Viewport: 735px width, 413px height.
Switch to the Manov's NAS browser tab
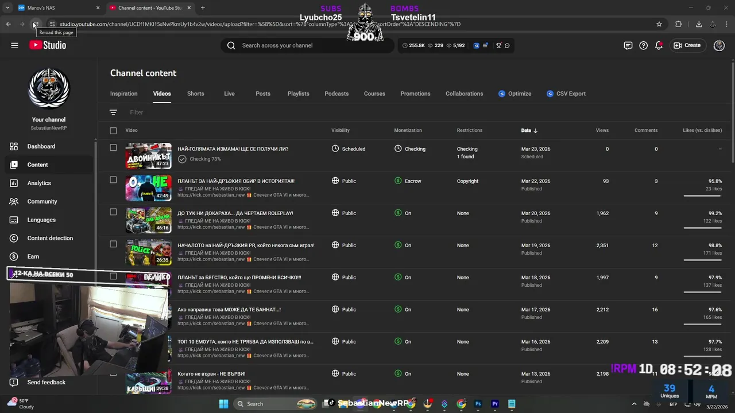(x=57, y=8)
